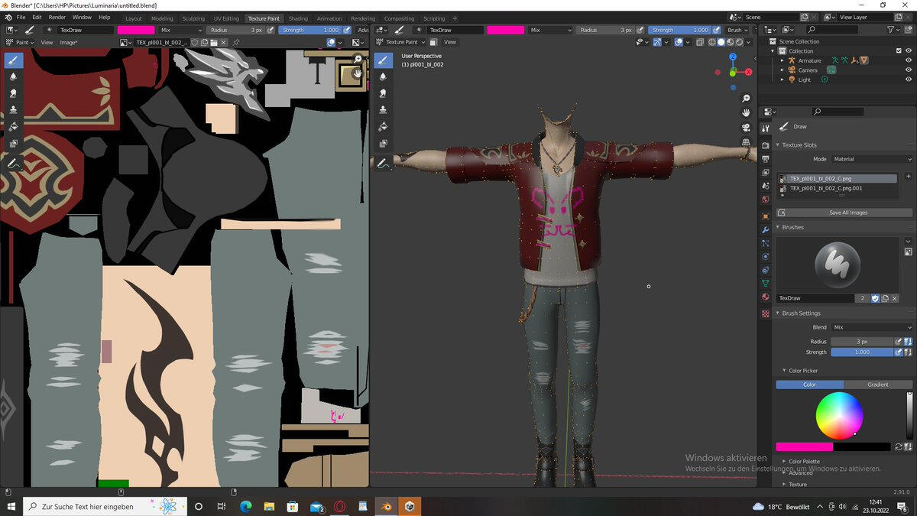Expand the Armature item in the outliner

point(782,60)
